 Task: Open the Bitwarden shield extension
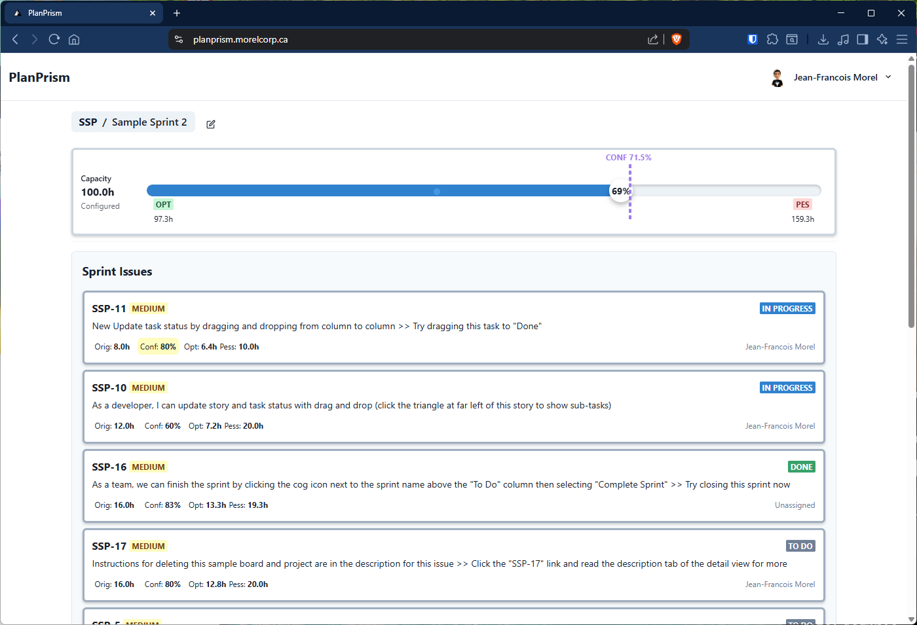click(x=753, y=39)
